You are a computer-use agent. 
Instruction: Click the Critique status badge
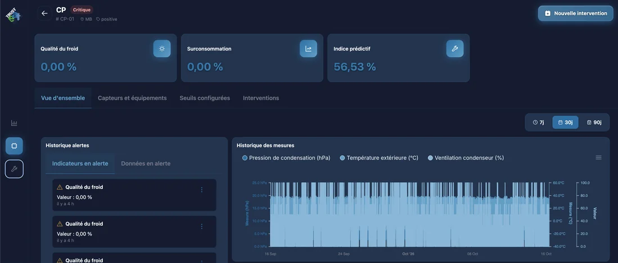tap(82, 10)
